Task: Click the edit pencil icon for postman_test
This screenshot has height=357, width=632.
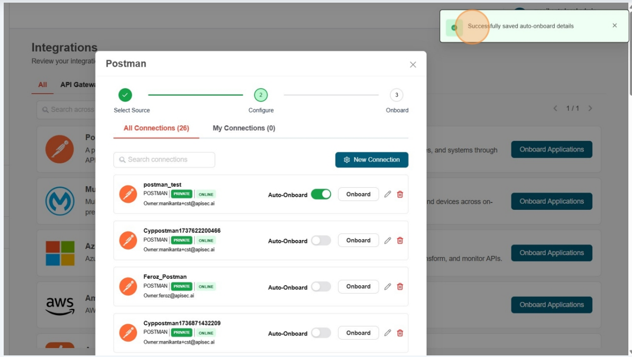Action: coord(388,194)
